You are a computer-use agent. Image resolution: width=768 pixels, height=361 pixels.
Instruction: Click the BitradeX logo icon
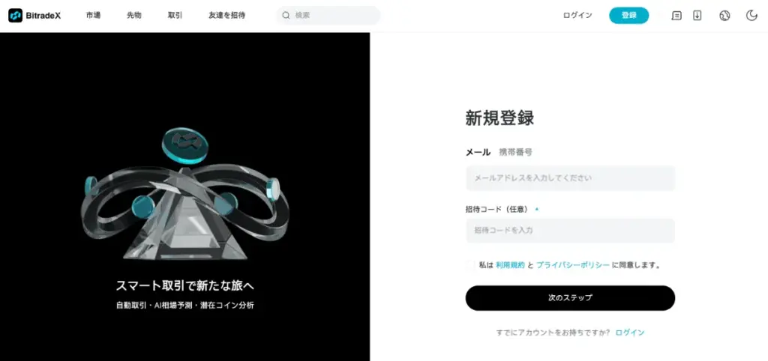15,15
